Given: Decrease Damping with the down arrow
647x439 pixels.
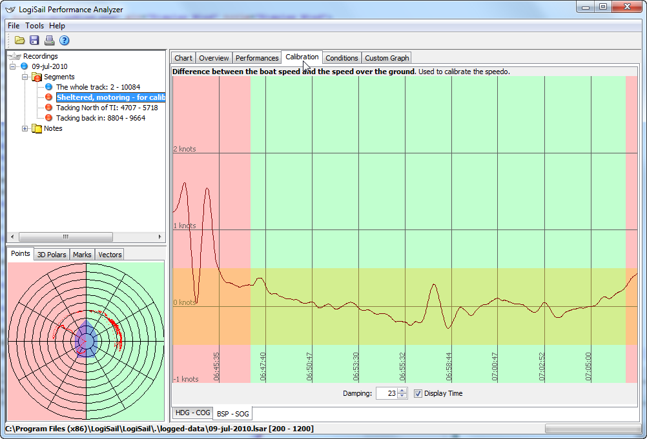Looking at the screenshot, I should click(x=402, y=396).
